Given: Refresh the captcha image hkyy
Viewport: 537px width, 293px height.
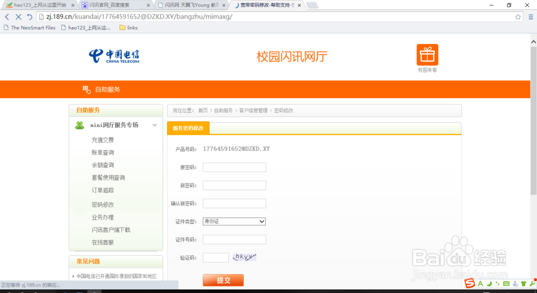Looking at the screenshot, I should click(x=244, y=257).
